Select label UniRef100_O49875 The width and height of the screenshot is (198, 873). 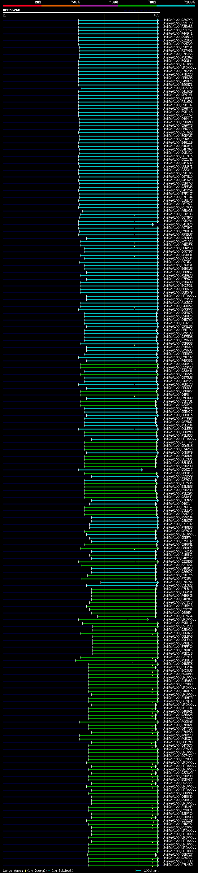click(178, 81)
